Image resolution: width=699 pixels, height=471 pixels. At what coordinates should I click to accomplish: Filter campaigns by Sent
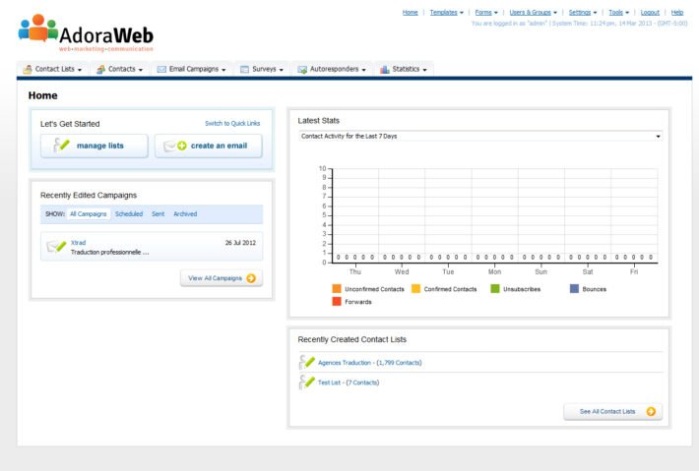158,213
